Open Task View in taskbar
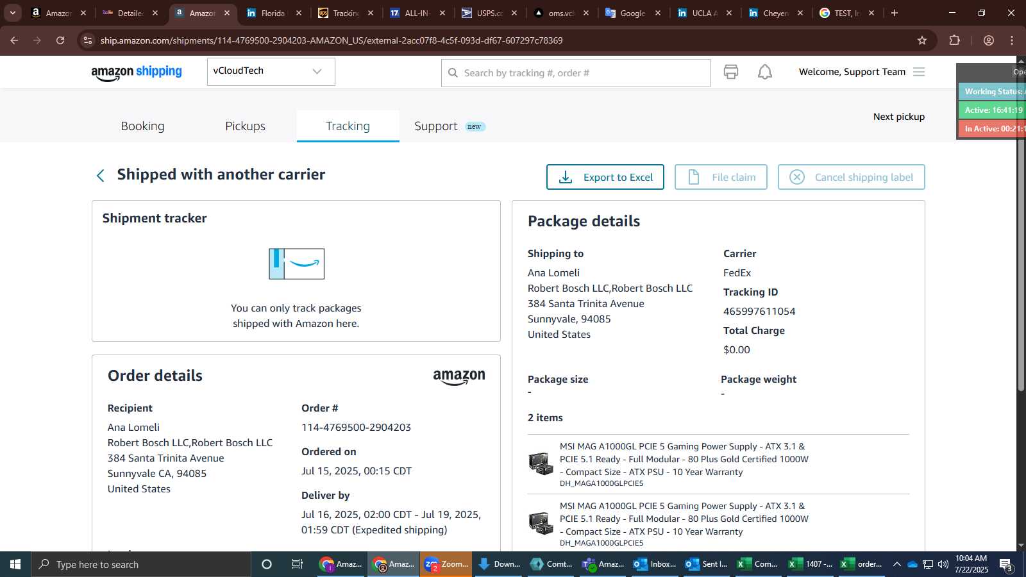 pyautogui.click(x=297, y=564)
